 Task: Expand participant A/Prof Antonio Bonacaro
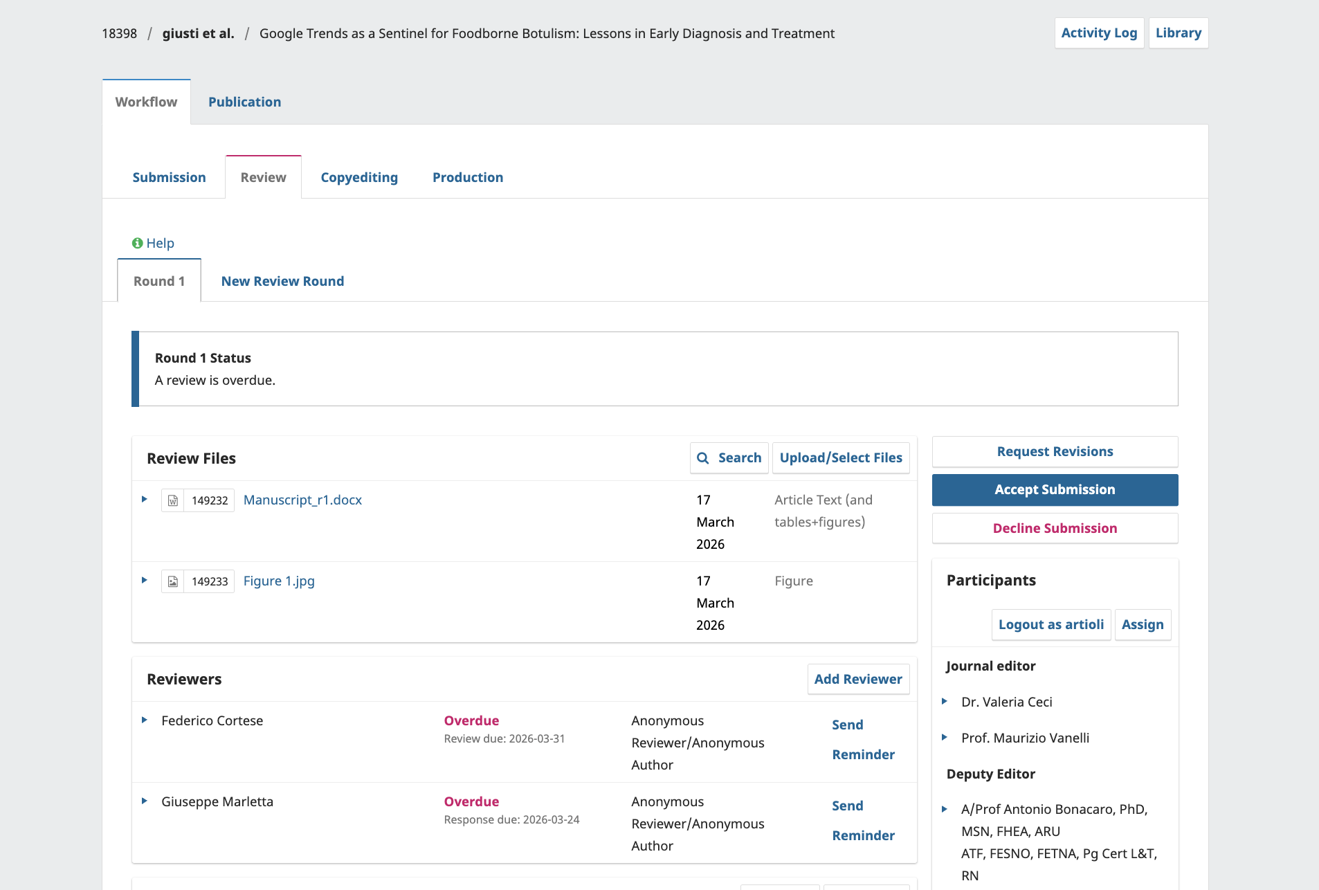coord(944,808)
